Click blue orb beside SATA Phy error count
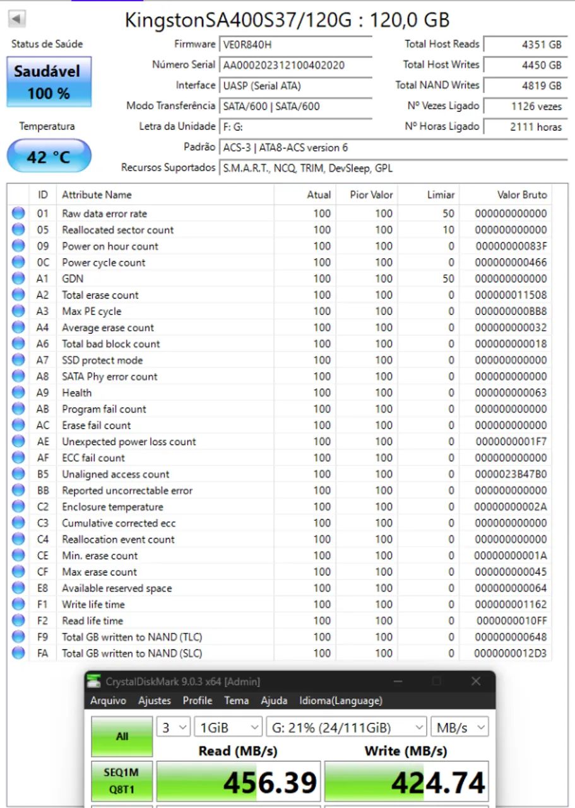 tap(18, 376)
